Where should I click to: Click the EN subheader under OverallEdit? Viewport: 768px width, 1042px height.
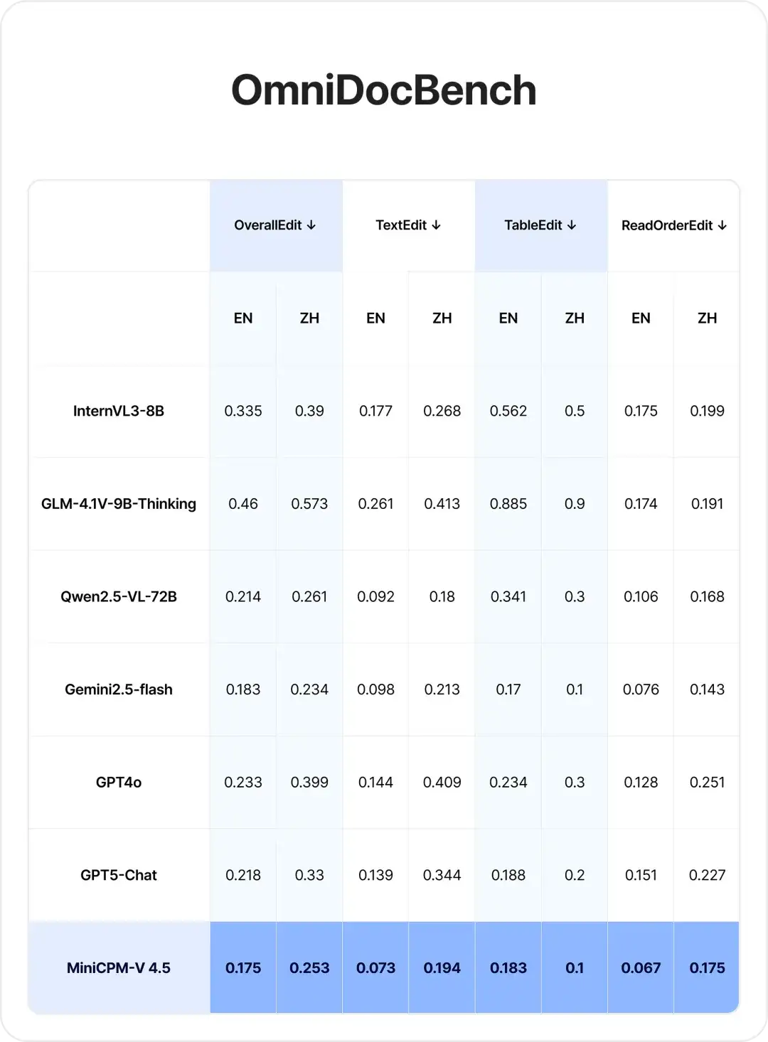[x=243, y=318]
